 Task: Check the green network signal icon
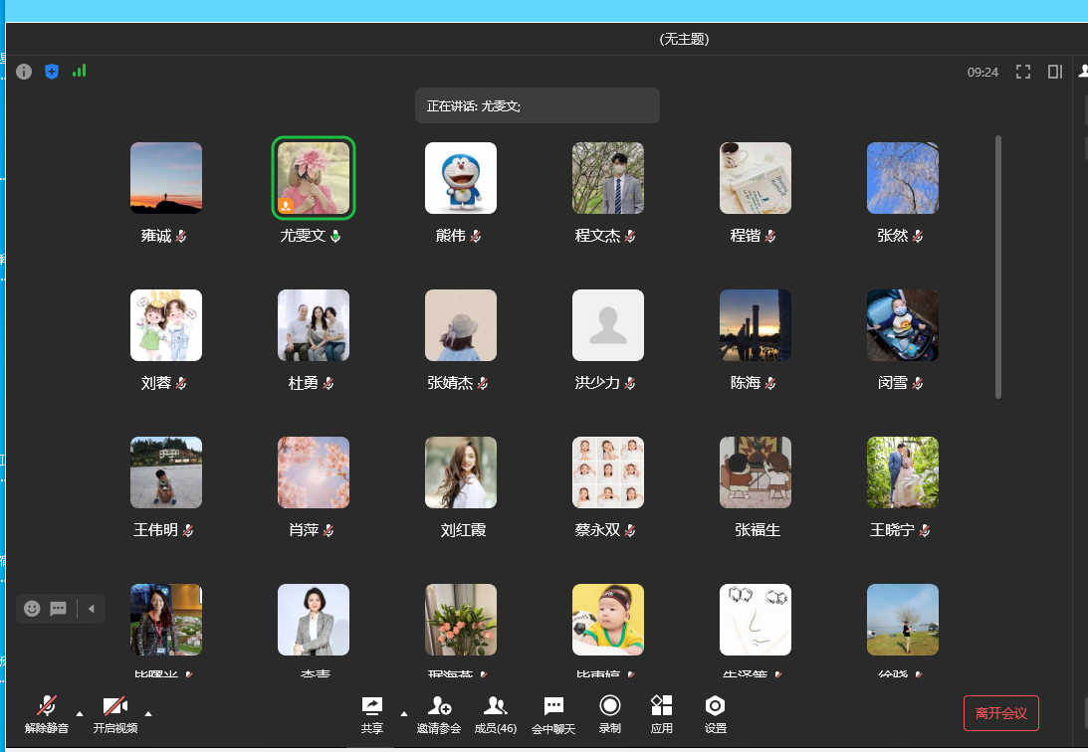click(x=80, y=72)
